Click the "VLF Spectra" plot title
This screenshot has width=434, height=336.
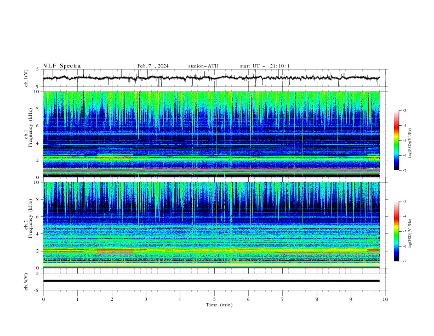[62, 66]
